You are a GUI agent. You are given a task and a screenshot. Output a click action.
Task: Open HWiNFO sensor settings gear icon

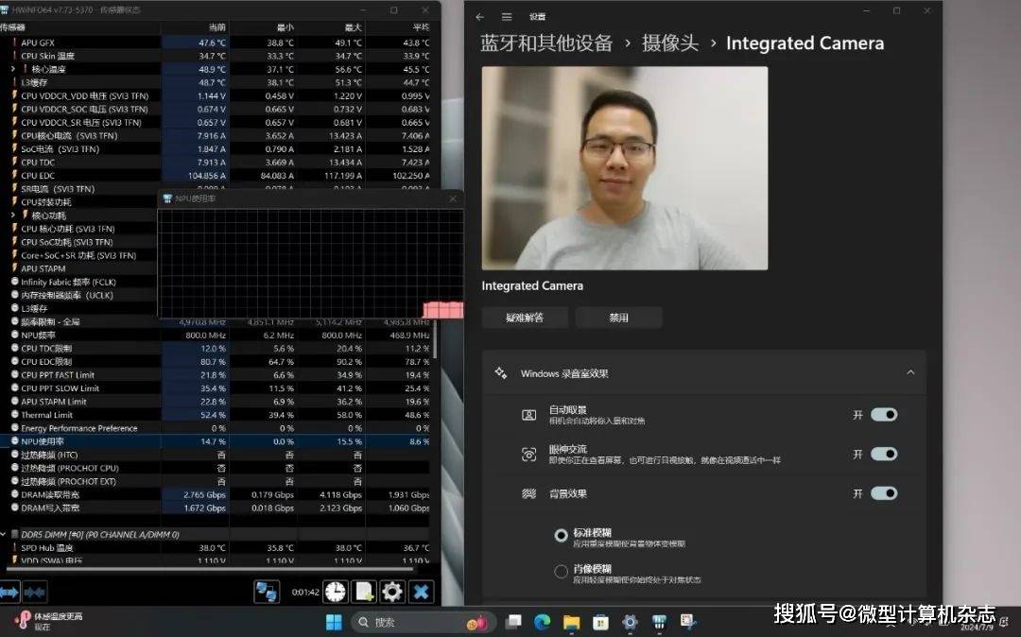click(392, 592)
